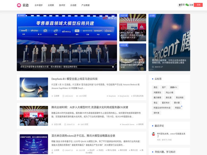Screen dimensions: 207x155
Task: Click clock icon beside date on 混元 article
Action: [x=63, y=150]
